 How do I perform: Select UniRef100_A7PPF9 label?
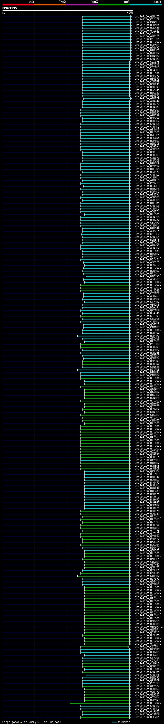[x=147, y=336]
